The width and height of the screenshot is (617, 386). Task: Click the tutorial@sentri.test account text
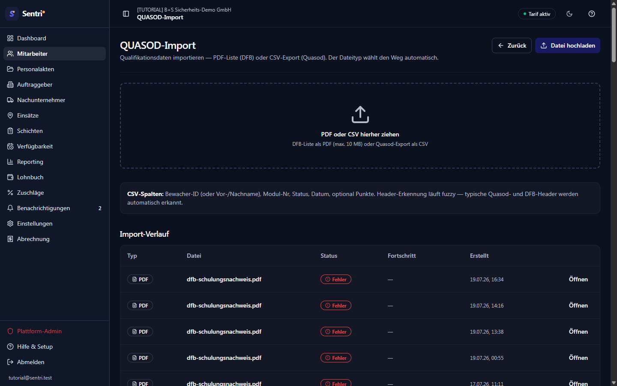click(30, 378)
